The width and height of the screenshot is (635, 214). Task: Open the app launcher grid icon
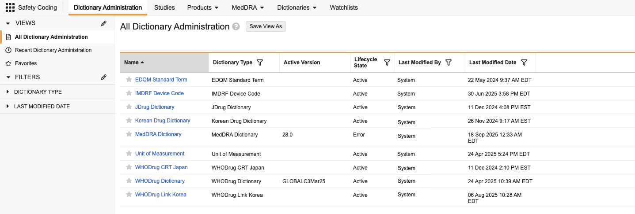(x=10, y=7)
